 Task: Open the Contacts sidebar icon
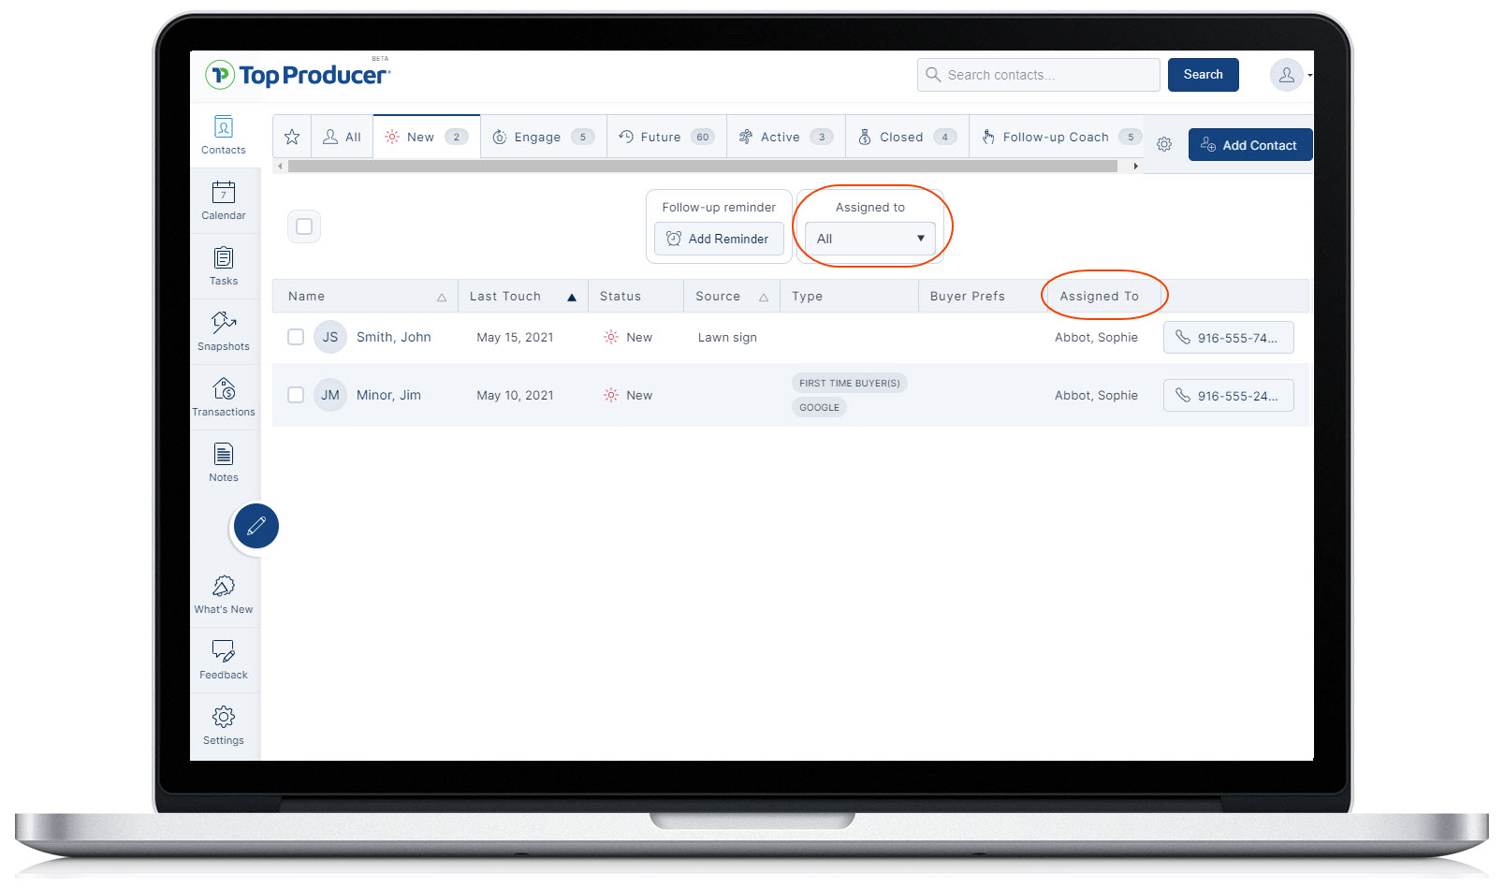click(x=224, y=136)
